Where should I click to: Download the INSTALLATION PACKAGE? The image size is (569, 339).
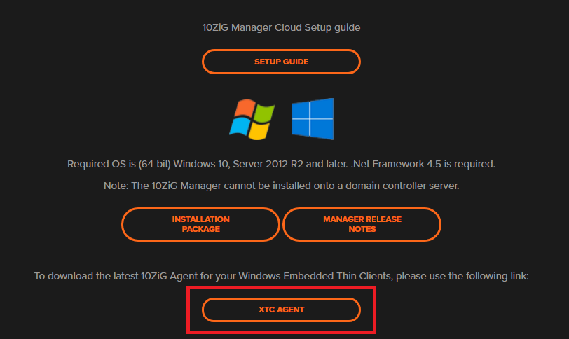coord(200,224)
